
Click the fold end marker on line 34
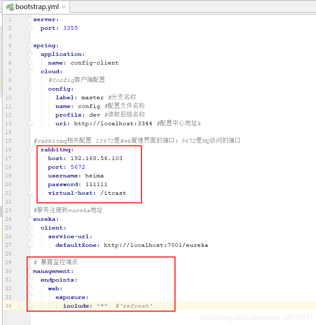pyautogui.click(x=30, y=306)
